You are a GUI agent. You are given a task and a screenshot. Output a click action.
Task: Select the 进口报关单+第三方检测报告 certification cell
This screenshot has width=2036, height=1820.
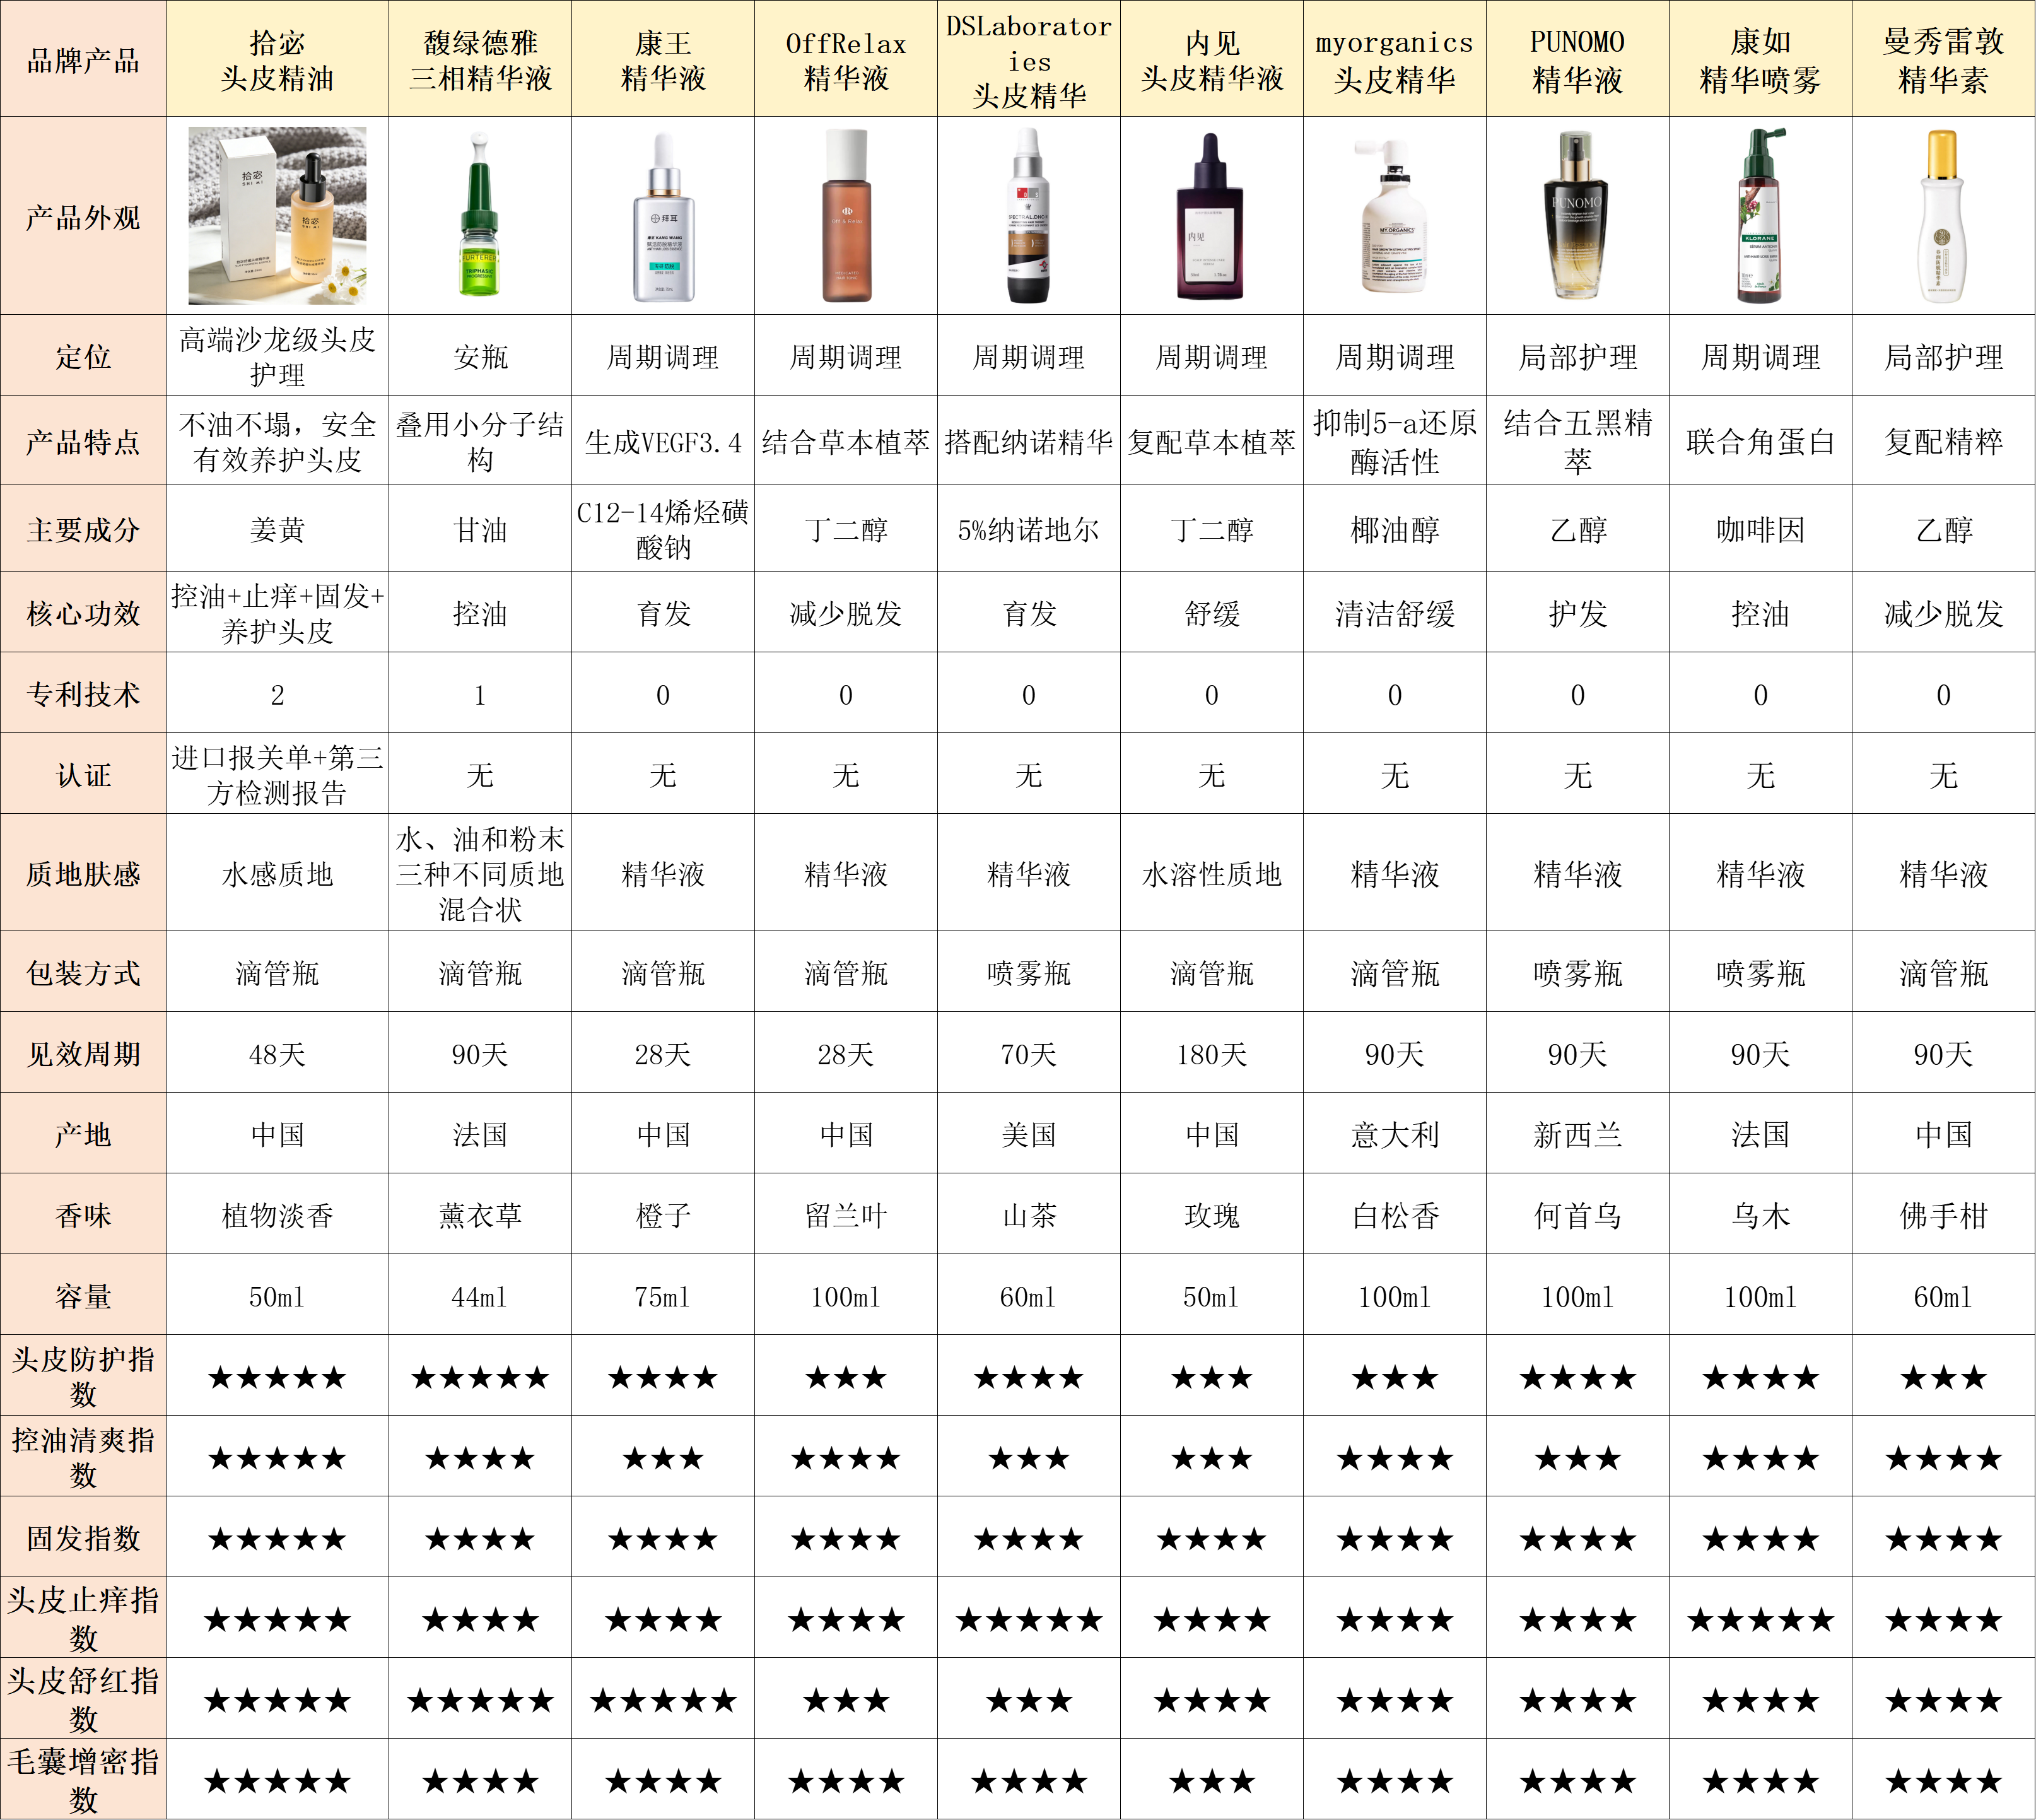point(277,775)
